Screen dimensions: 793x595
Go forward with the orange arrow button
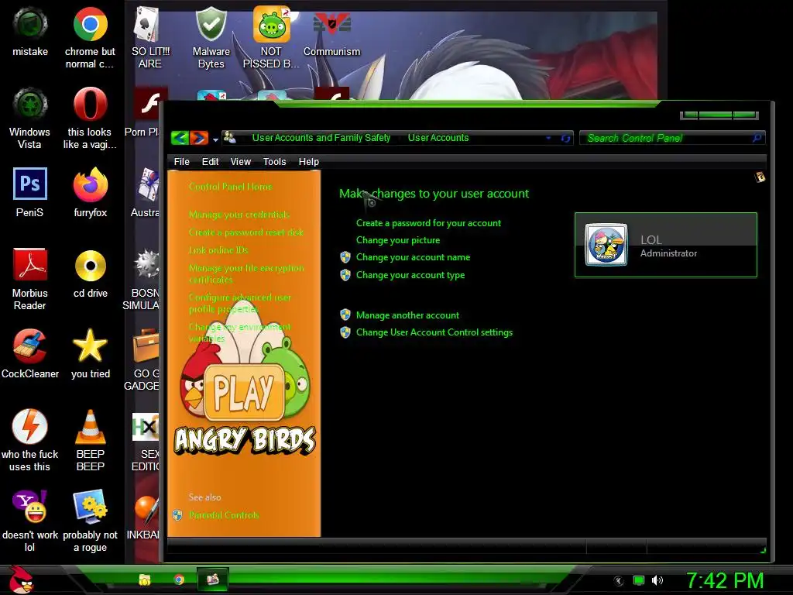pyautogui.click(x=199, y=138)
